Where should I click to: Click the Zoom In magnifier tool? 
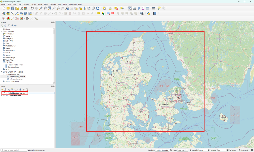pos(41,8)
